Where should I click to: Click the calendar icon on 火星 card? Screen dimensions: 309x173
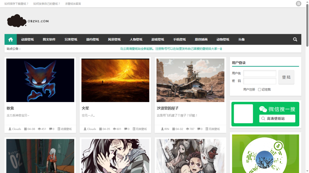[100, 129]
